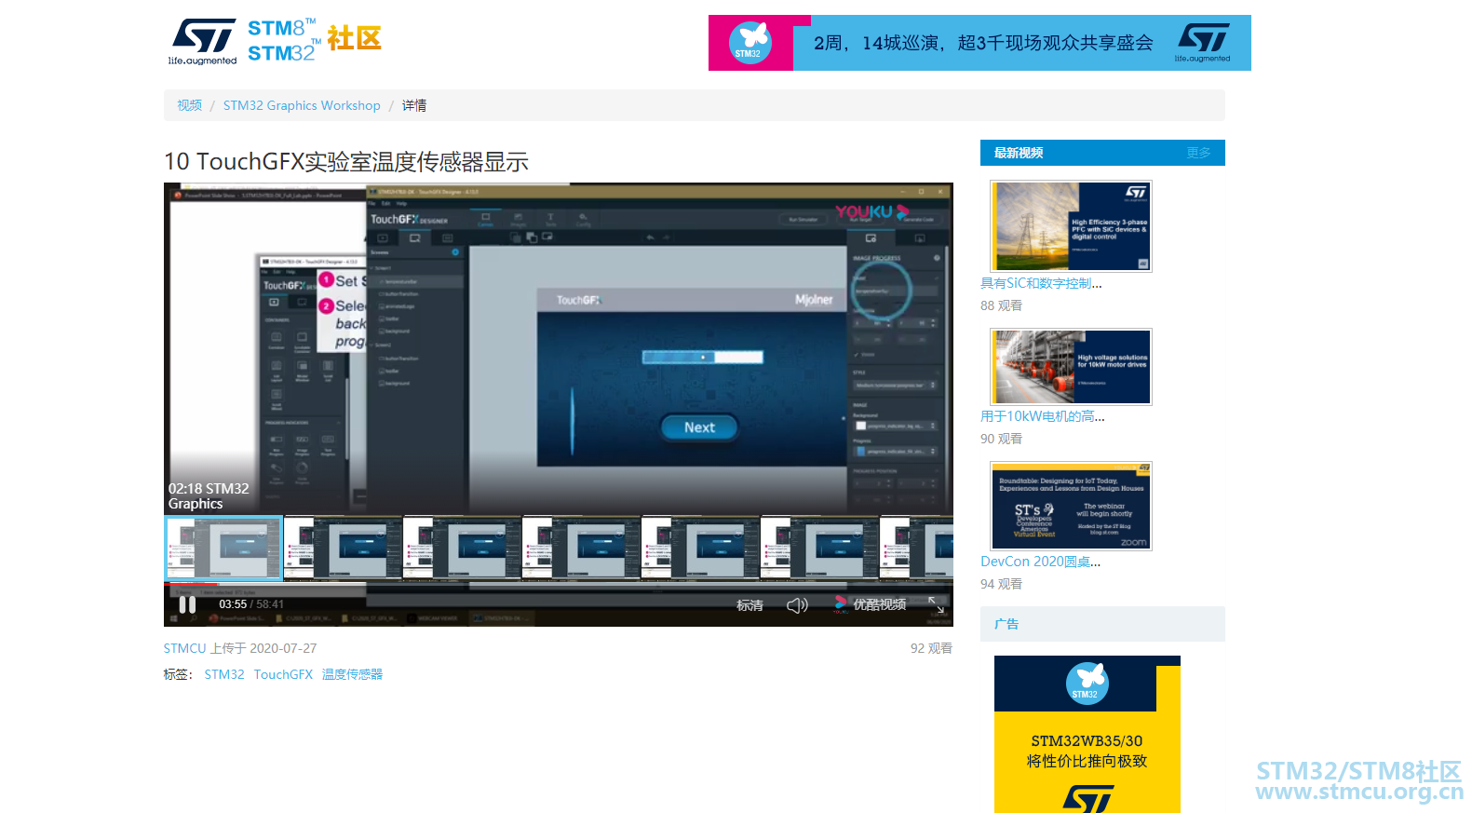Open the 温度传感器 tag
Image resolution: width=1472 pixels, height=813 pixels.
click(x=352, y=674)
